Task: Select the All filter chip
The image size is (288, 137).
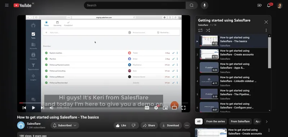Action: click(199, 121)
